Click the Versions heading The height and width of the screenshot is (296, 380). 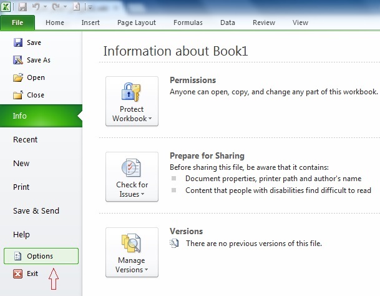pyautogui.click(x=186, y=232)
